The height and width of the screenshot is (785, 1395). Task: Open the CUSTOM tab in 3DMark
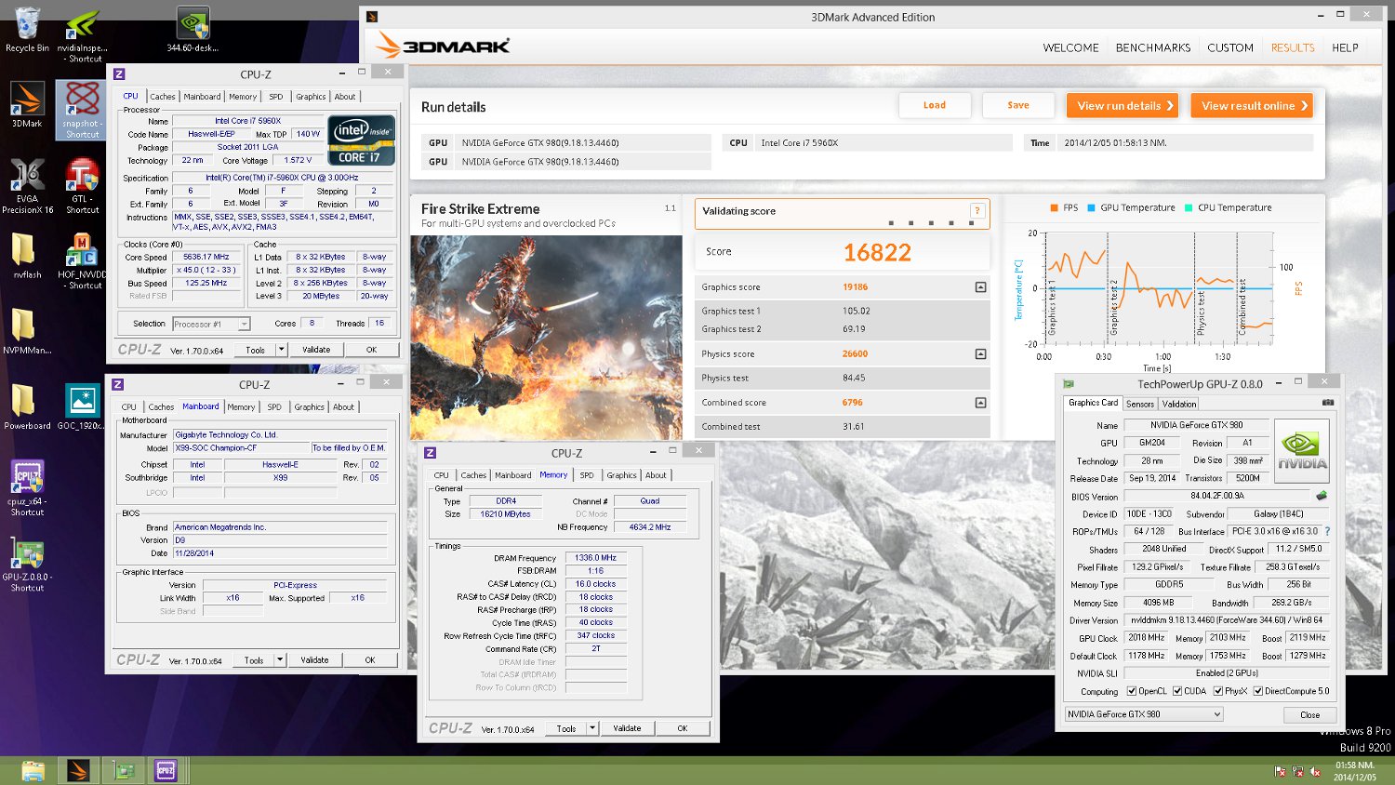(1230, 47)
